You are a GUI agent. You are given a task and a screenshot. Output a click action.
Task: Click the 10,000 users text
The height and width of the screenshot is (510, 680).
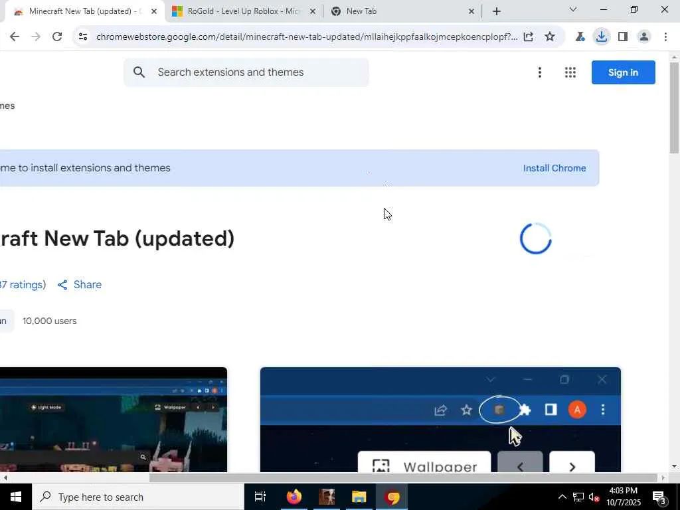49,321
